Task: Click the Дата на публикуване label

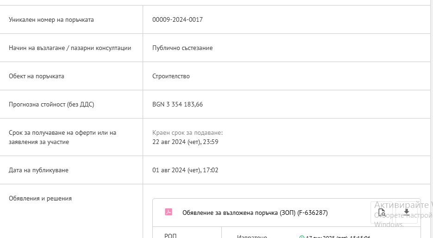Action: coord(38,170)
